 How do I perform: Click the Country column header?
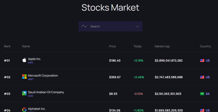tap(205, 46)
